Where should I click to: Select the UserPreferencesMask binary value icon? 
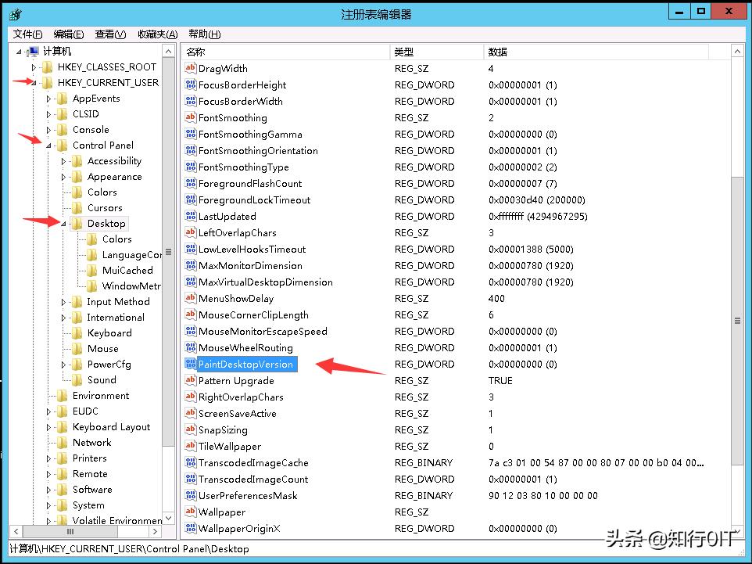pyautogui.click(x=190, y=495)
